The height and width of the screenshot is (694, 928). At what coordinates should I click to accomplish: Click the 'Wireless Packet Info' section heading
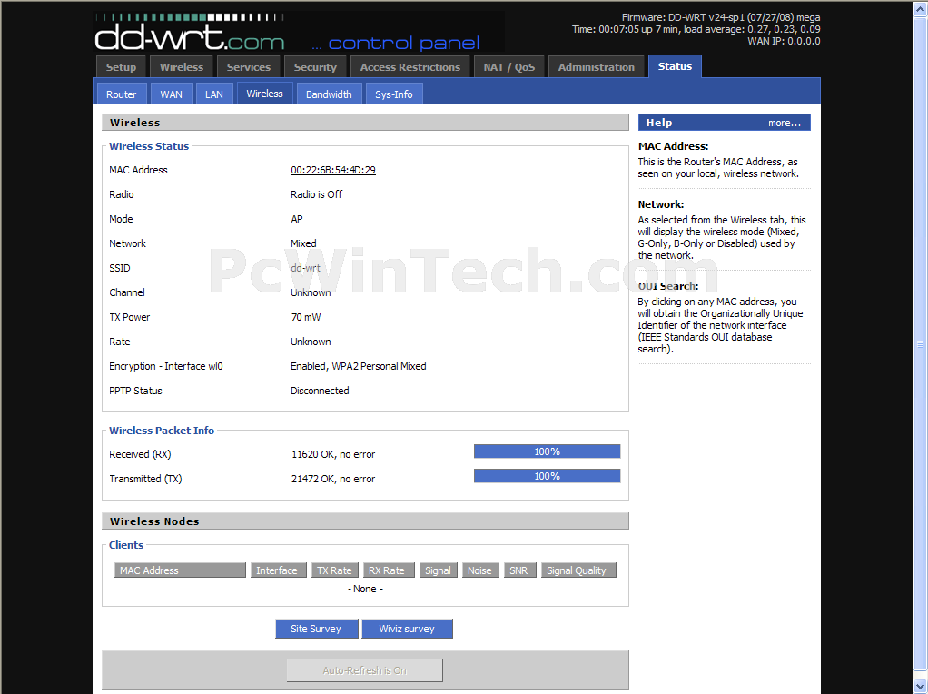tap(162, 431)
